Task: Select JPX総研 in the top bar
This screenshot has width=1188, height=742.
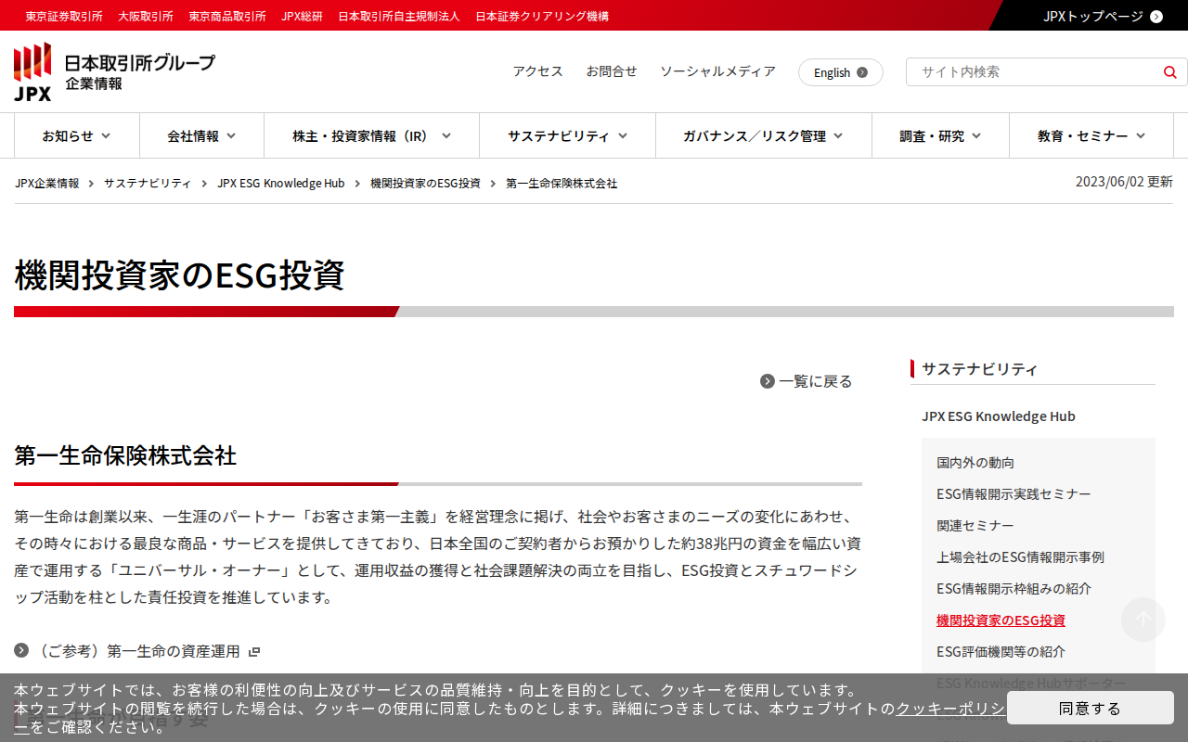Action: coord(302,16)
